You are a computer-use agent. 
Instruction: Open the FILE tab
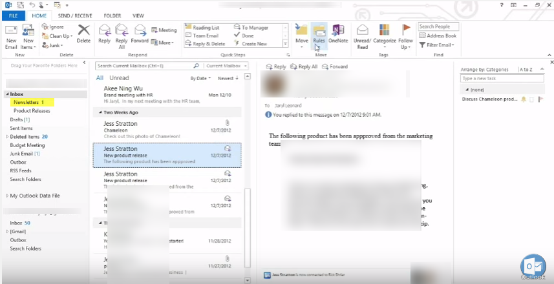[x=14, y=15]
